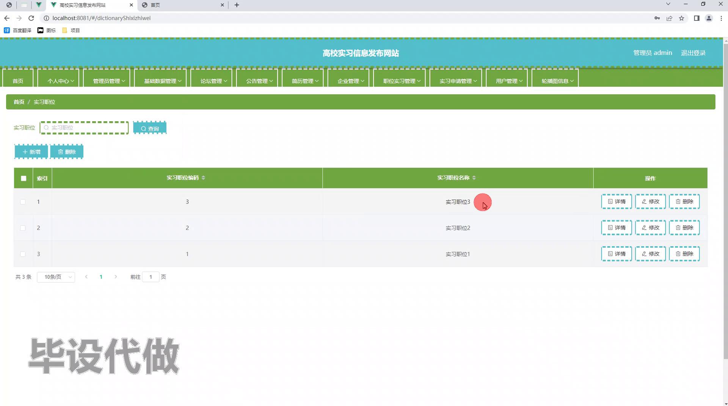Click the 实习职位2 name cell
The image size is (728, 406).
pyautogui.click(x=458, y=228)
